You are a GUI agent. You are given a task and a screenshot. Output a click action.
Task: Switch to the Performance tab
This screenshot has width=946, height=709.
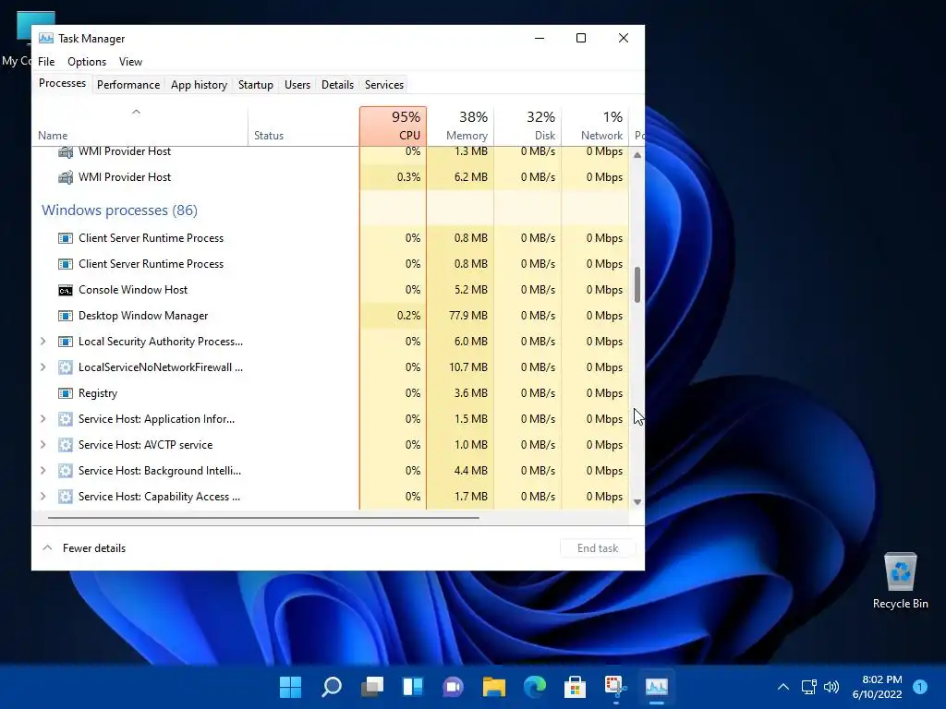coord(128,85)
